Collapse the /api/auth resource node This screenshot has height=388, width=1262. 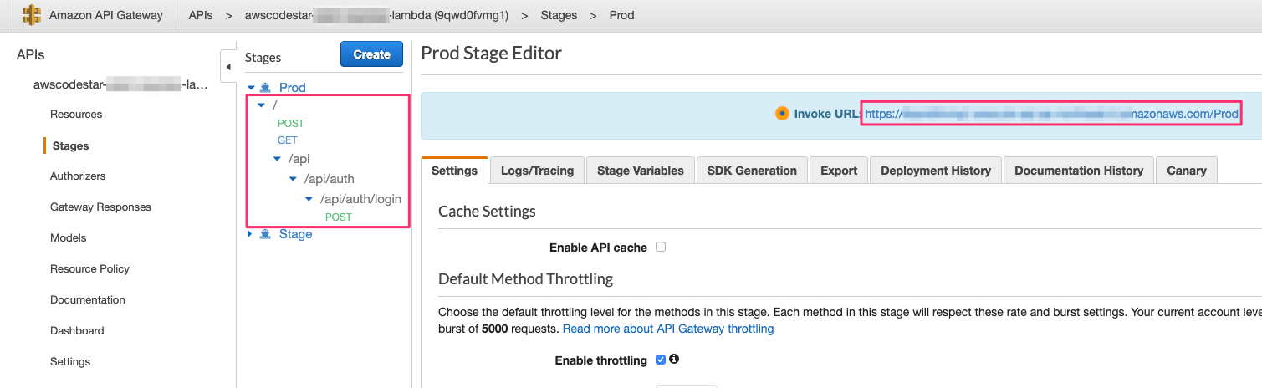(x=293, y=179)
